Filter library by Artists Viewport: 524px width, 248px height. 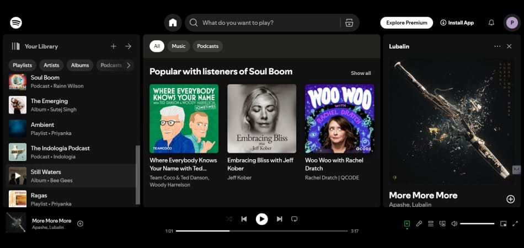pyautogui.click(x=51, y=66)
